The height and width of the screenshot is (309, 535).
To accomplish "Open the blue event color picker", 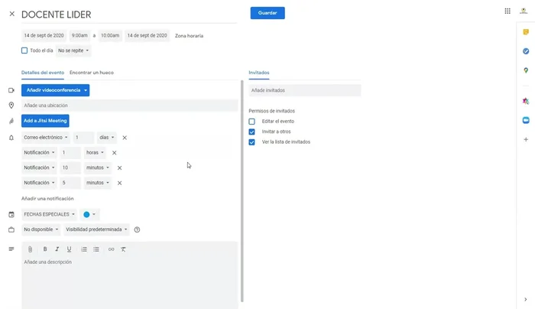I will [x=89, y=214].
